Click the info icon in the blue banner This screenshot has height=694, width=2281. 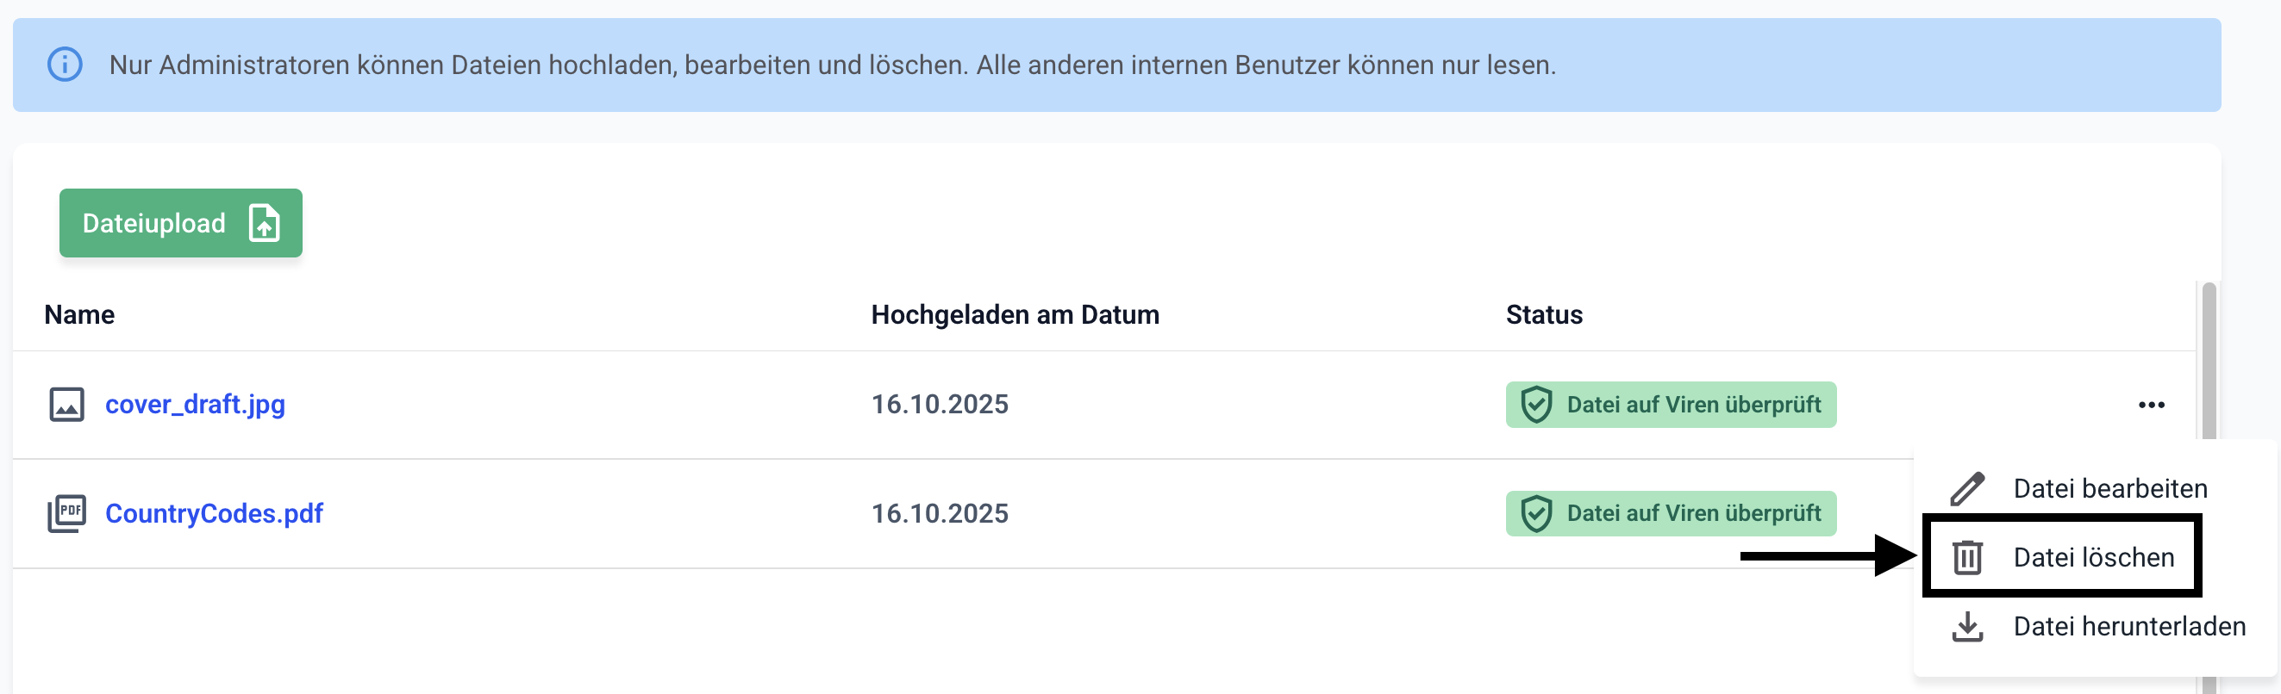[65, 65]
